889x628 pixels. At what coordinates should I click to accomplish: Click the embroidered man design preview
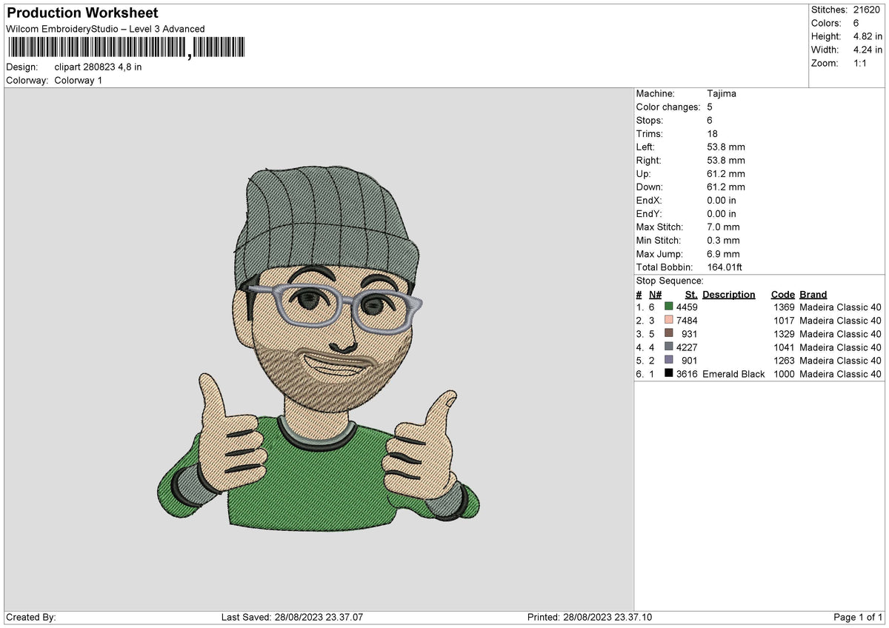[319, 348]
